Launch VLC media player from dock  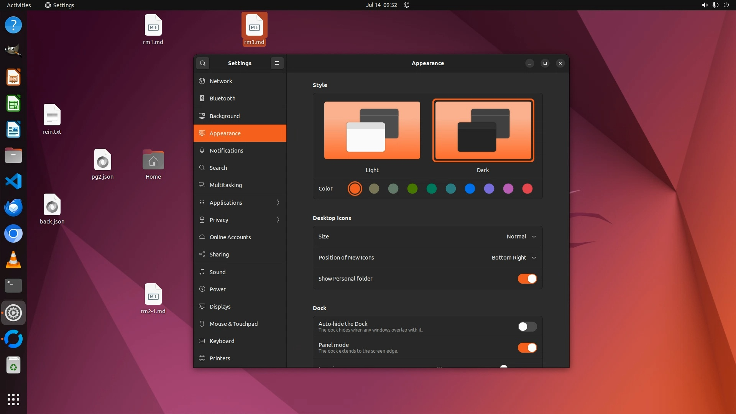point(13,260)
